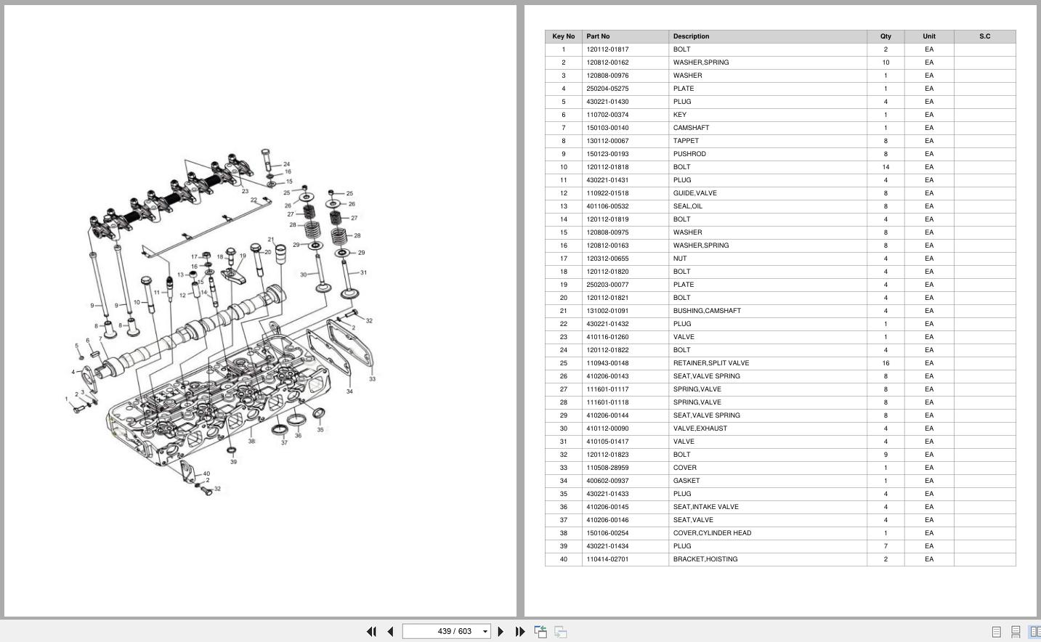Click VALVE,EXHAUST description
Viewport: 1041px width, 642px height.
[x=700, y=428]
